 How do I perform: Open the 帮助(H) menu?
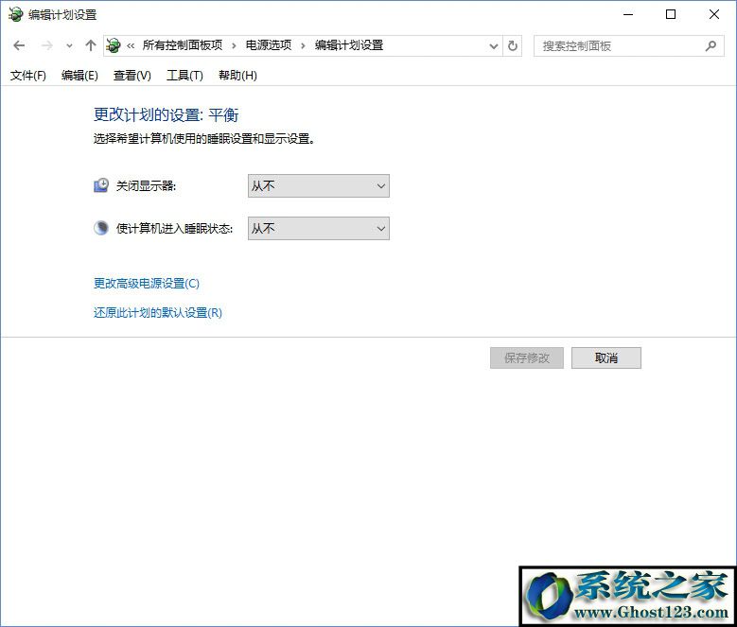tap(237, 76)
